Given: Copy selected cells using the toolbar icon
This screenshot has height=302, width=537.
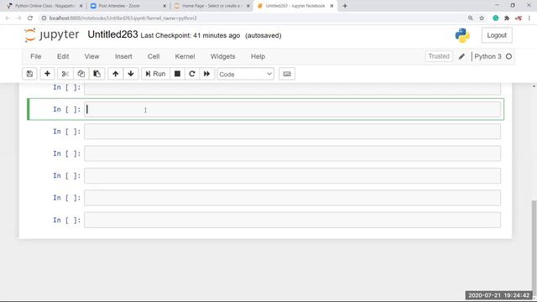Looking at the screenshot, I should (x=81, y=74).
